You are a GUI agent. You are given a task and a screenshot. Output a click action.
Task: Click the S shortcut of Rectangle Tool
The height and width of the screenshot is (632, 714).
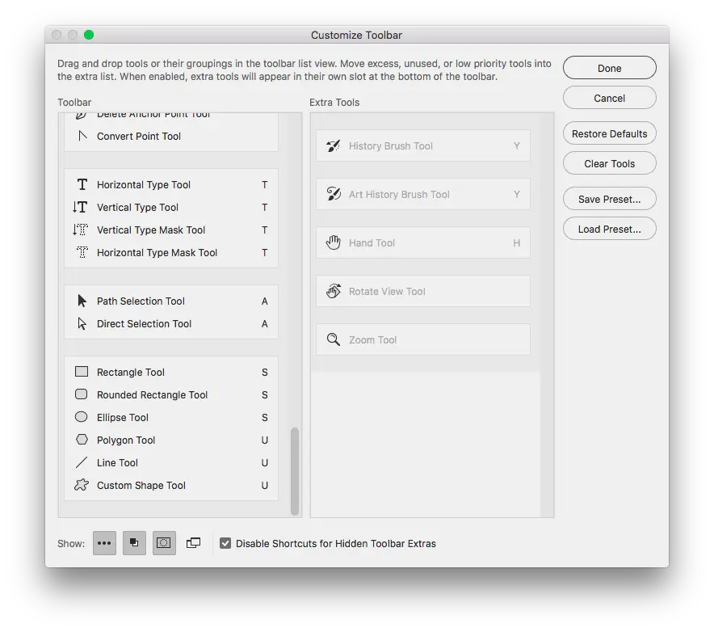[x=265, y=373]
